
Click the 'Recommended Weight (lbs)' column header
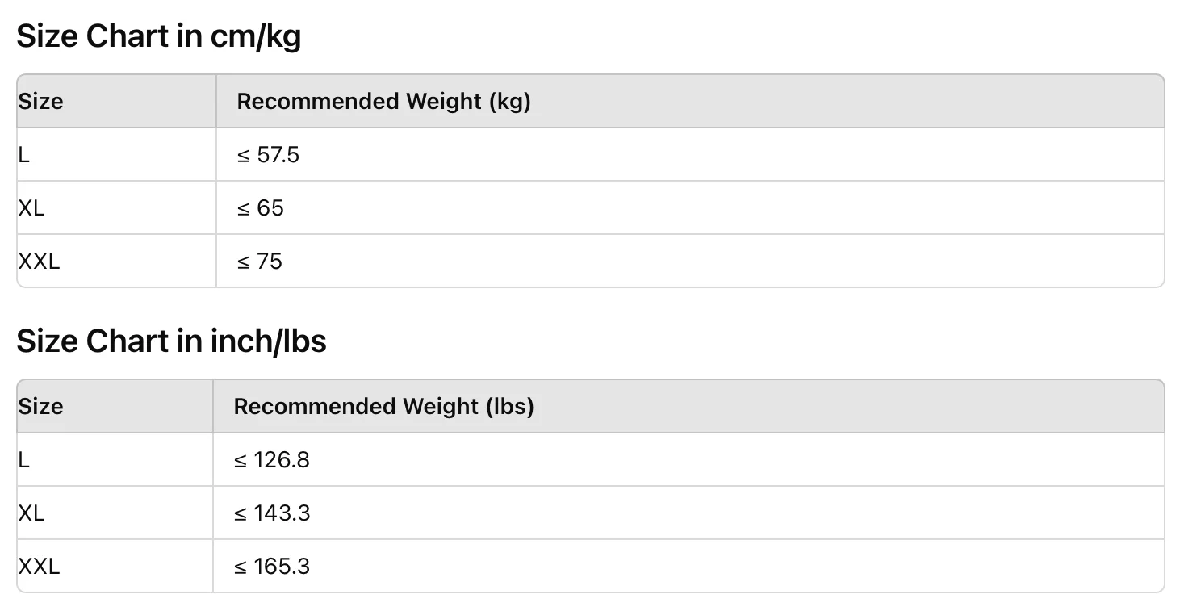(383, 407)
